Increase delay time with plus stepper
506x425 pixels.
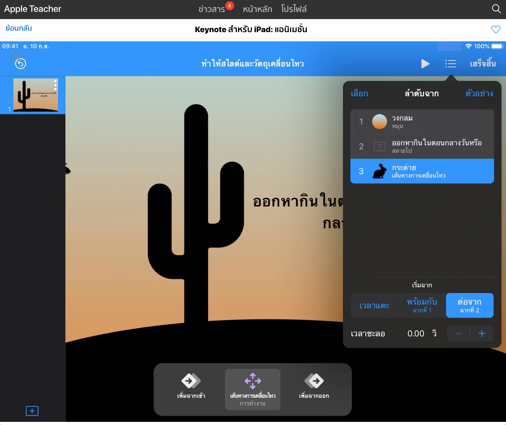tap(482, 334)
